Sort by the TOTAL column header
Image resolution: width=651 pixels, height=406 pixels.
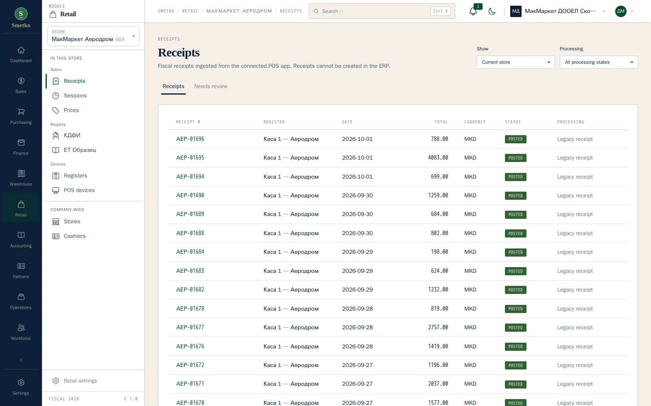[441, 122]
